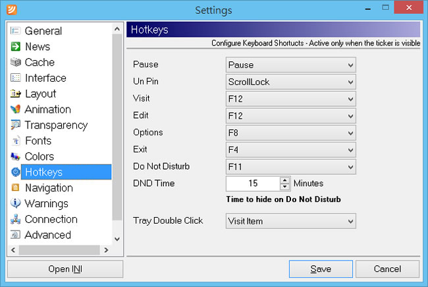Open the Pause hotkey dropdown
Viewport: 428px width, 287px height.
[x=290, y=65]
